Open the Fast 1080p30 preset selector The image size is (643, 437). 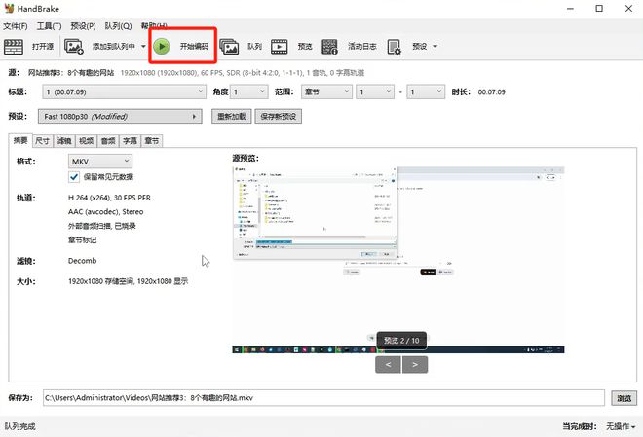pyautogui.click(x=120, y=117)
